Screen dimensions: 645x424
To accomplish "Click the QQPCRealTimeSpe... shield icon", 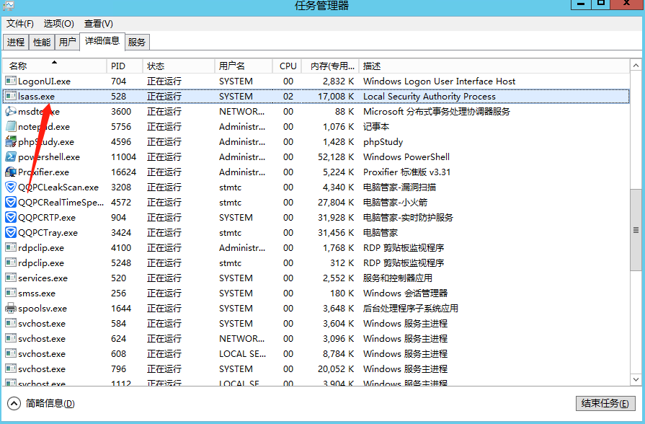I will (11, 202).
